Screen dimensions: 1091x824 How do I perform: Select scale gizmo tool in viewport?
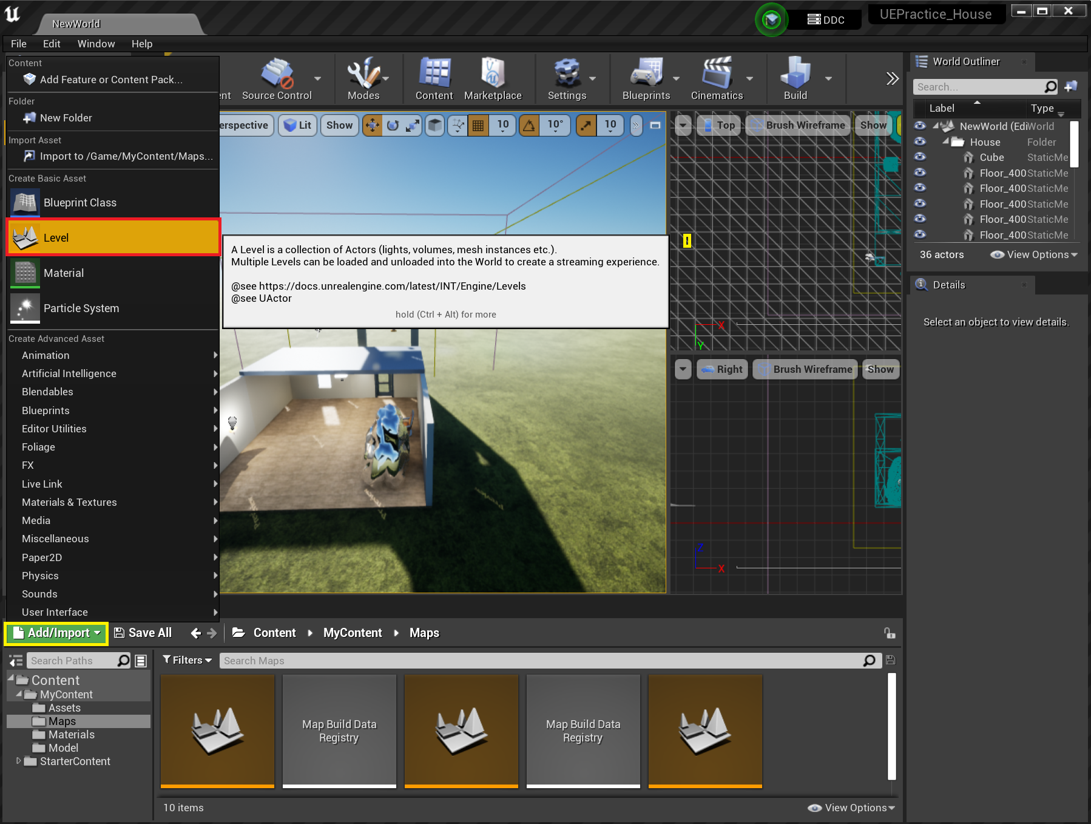(413, 125)
